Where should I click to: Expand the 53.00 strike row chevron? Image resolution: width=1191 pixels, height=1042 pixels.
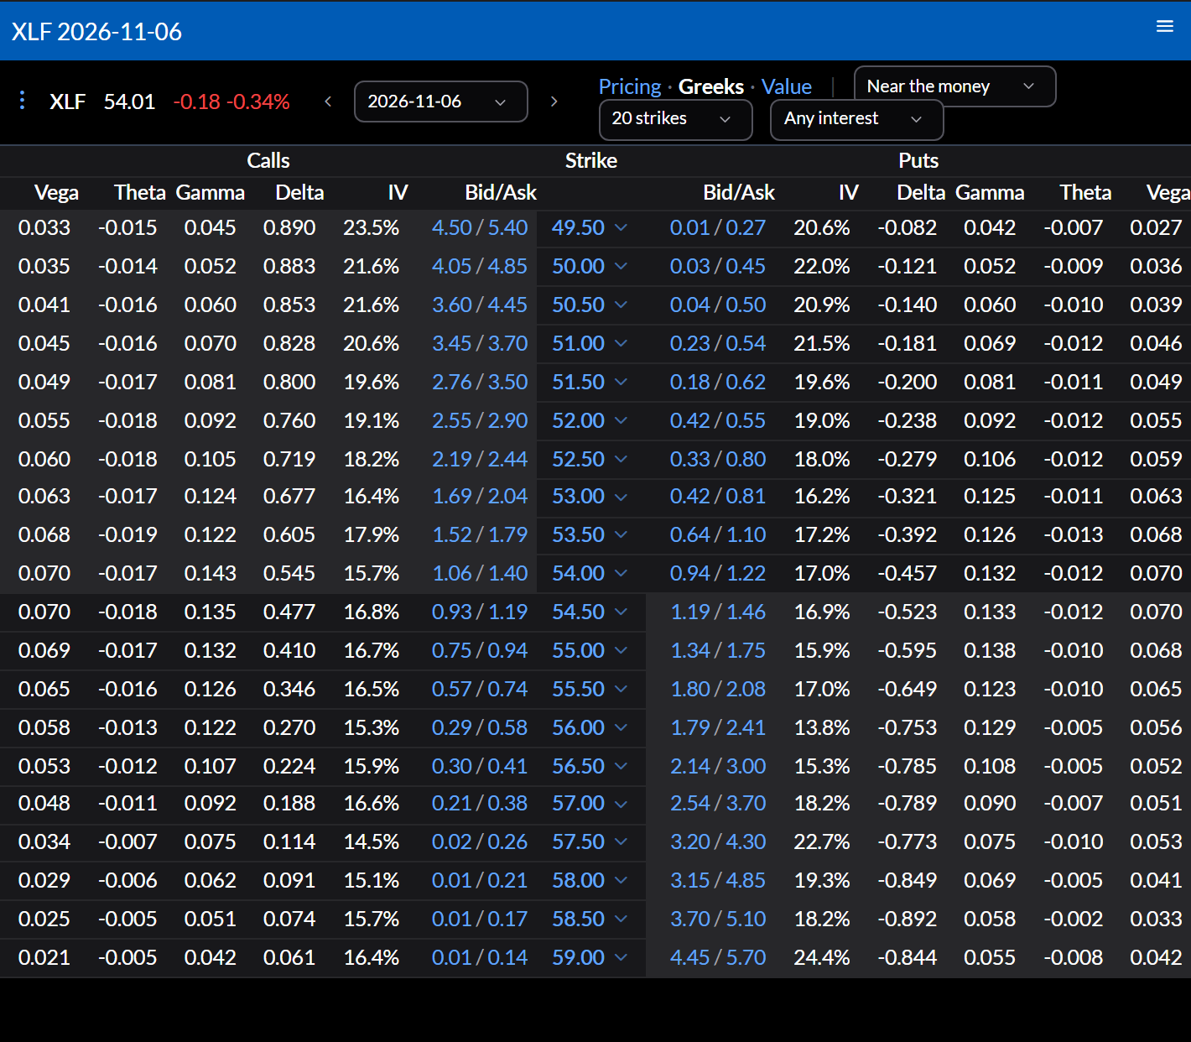621,497
